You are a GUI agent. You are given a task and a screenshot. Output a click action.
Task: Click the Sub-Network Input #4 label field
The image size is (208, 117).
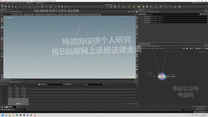point(179,22)
